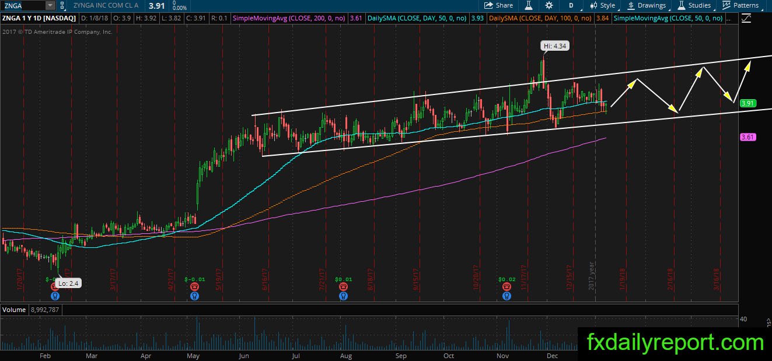772x361 pixels.
Task: Click the ZNGA symbol input field
Action: coord(22,5)
